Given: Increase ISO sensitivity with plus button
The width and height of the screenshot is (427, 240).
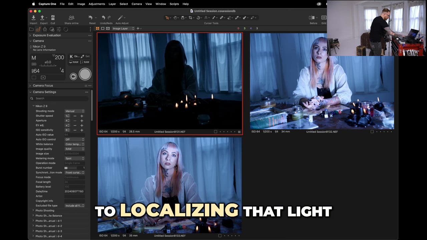Looking at the screenshot, I should (x=82, y=130).
